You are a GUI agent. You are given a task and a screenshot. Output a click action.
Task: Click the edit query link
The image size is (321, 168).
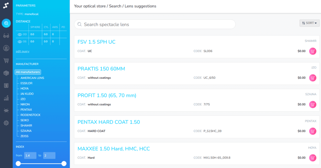pos(23,51)
